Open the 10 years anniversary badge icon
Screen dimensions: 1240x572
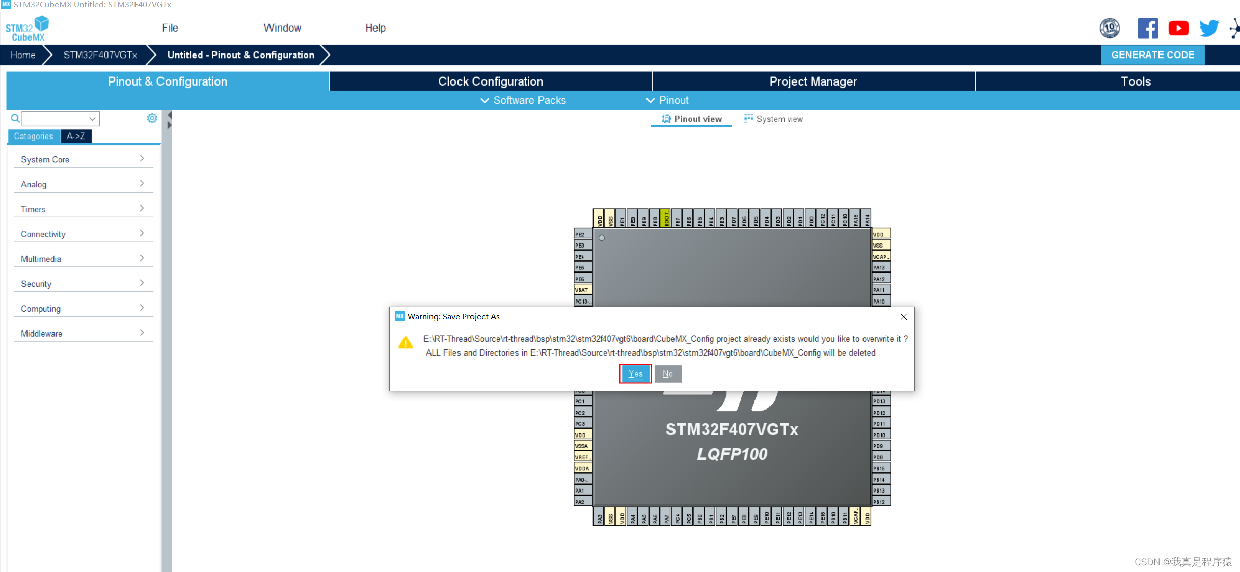(x=1110, y=28)
